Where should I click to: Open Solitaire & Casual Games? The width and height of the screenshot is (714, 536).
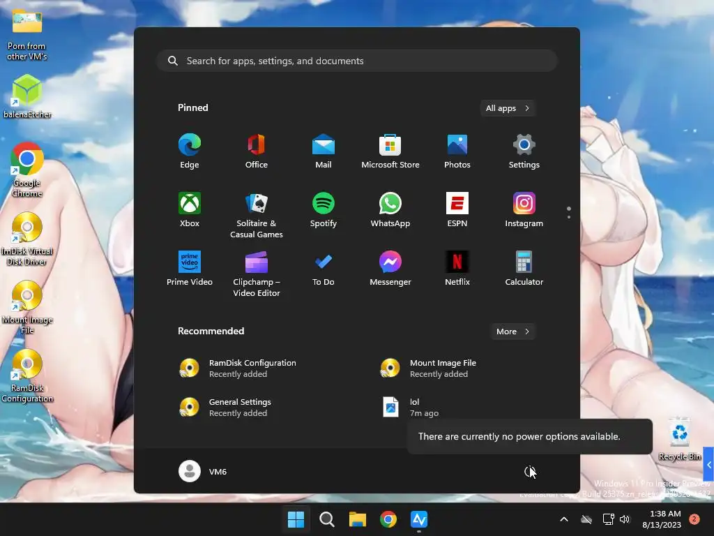[257, 215]
